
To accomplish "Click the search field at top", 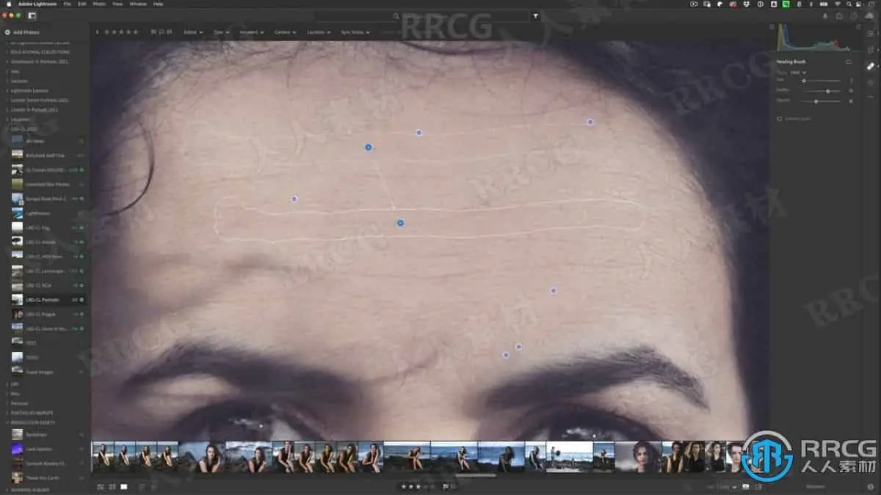I will pos(421,15).
